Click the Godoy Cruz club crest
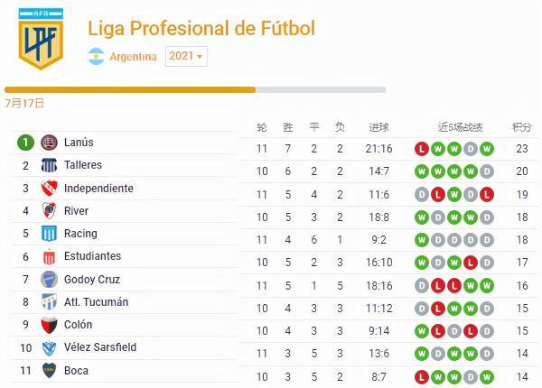The height and width of the screenshot is (388, 542). [50, 280]
